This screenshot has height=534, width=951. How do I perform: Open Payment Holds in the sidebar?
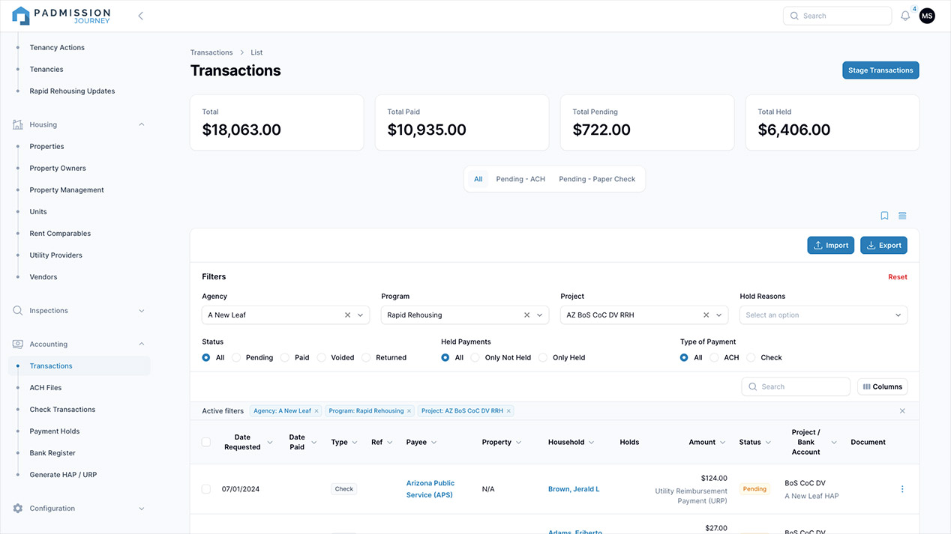[x=55, y=431]
